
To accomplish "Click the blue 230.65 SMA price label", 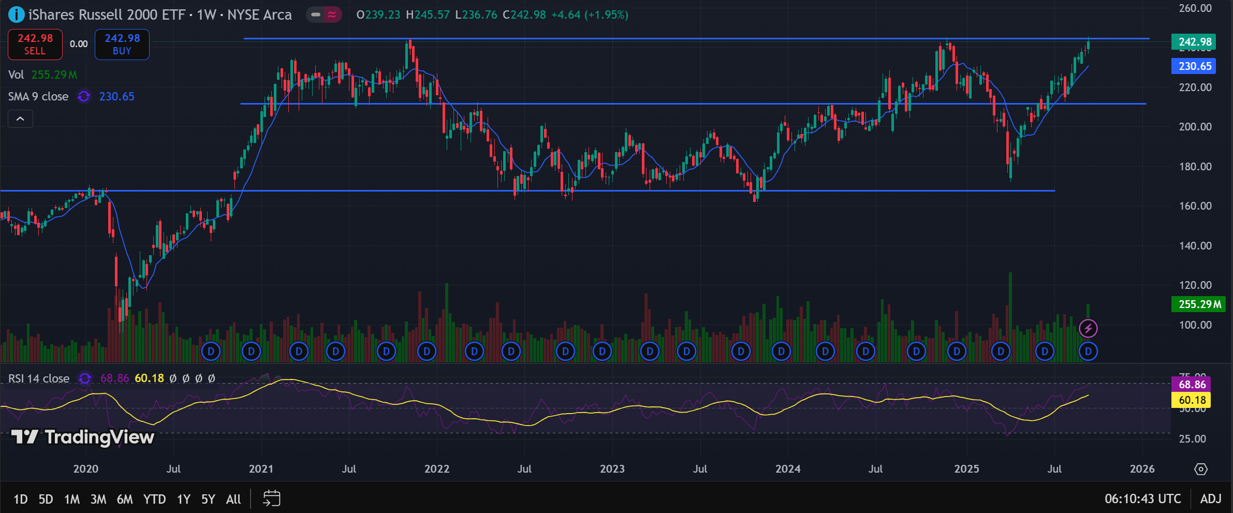I will tap(1195, 66).
